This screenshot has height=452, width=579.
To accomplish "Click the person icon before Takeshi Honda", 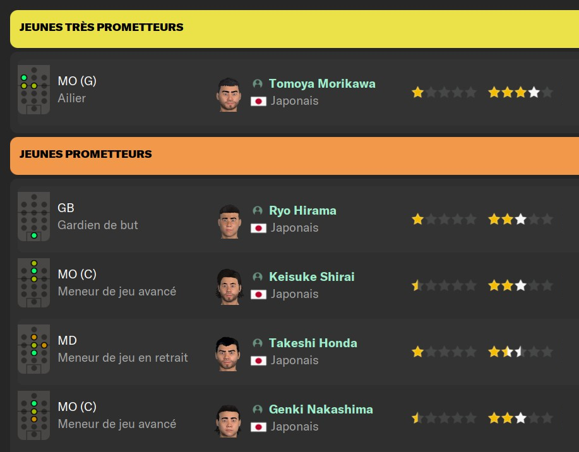I will [x=258, y=343].
